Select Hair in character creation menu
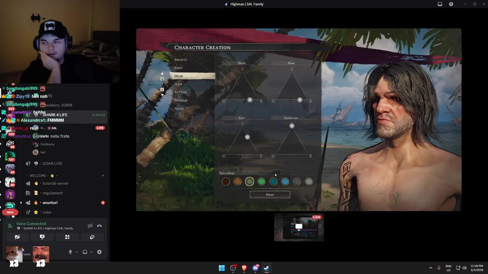Viewport: 488px width, 274px height. 178,84
